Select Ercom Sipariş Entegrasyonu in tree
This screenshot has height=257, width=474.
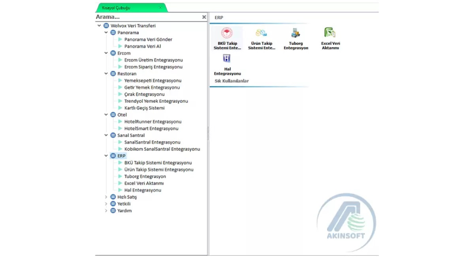153,67
